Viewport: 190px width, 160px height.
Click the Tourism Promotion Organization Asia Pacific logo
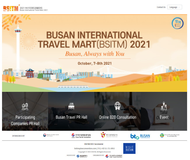click(x=170, y=135)
